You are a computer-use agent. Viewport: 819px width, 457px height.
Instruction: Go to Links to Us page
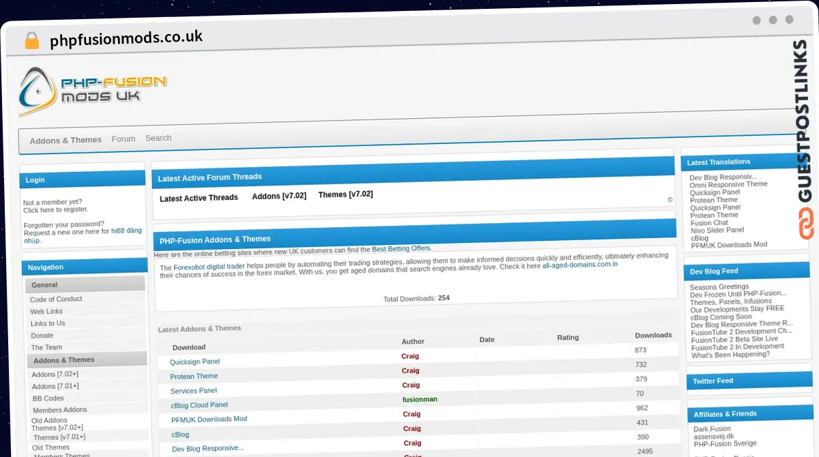pos(48,323)
